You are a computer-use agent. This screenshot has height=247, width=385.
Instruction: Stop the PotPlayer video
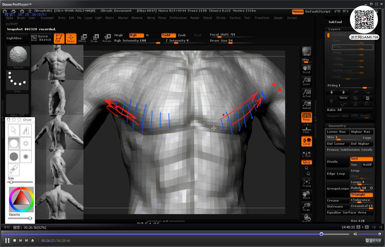click(x=14, y=240)
